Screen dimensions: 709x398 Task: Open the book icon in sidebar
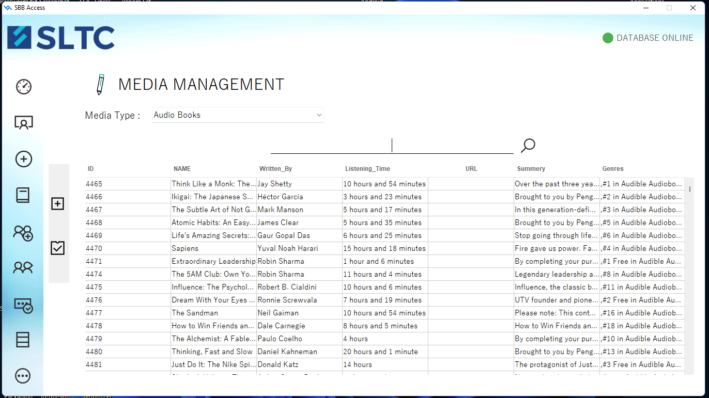point(23,195)
